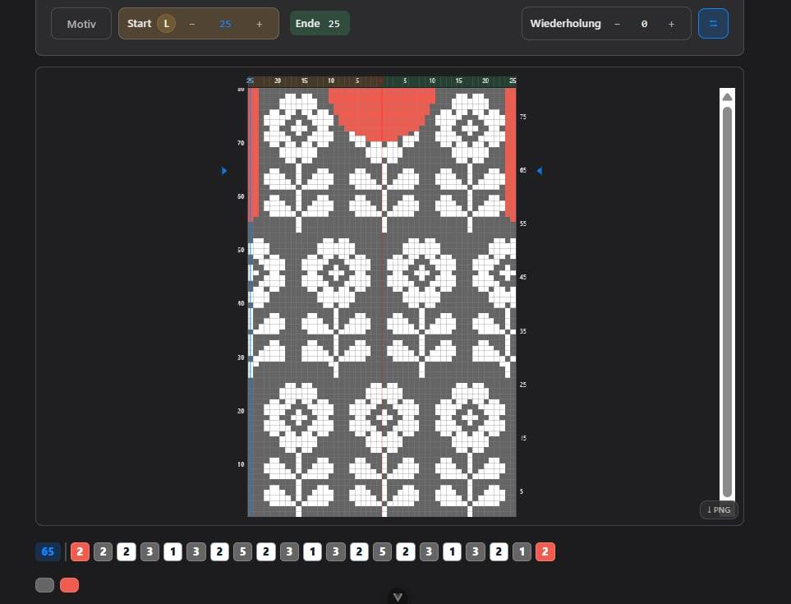The image size is (791, 604).
Task: Toggle the L side indicator beside Start
Action: (x=167, y=24)
